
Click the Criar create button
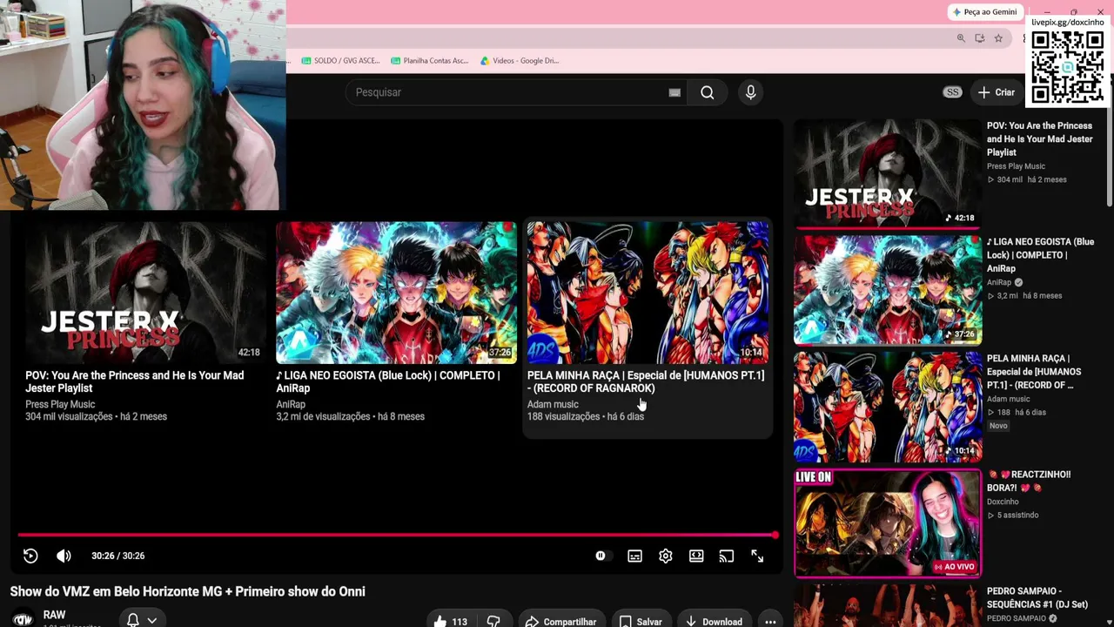click(997, 92)
